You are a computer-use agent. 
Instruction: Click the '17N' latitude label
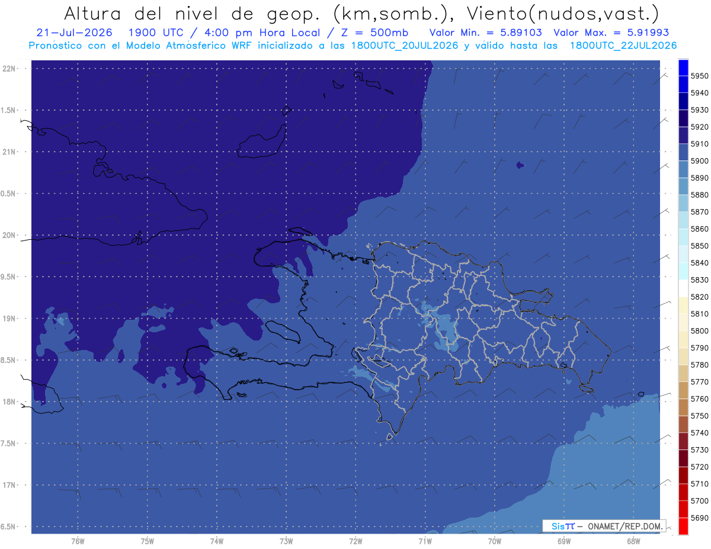tap(9, 485)
